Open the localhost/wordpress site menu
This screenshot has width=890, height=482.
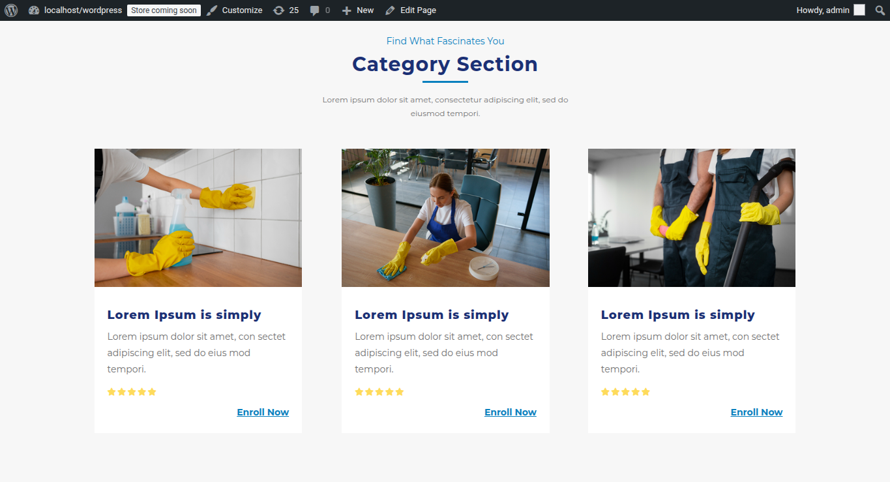[x=83, y=10]
